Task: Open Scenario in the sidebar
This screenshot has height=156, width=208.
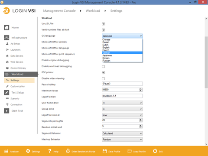Action: coord(15,98)
